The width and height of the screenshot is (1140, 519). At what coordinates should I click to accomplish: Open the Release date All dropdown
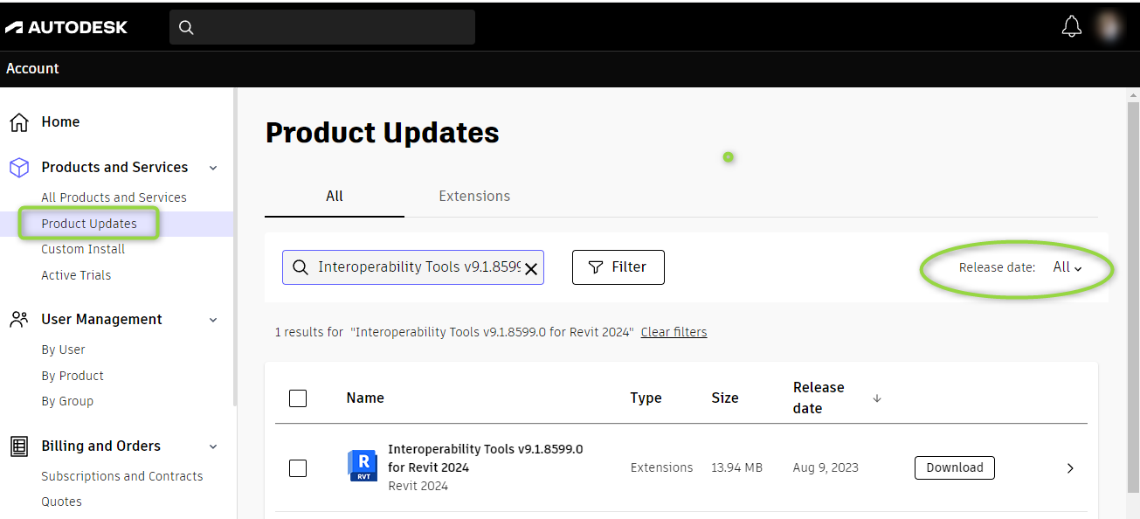coord(1067,268)
